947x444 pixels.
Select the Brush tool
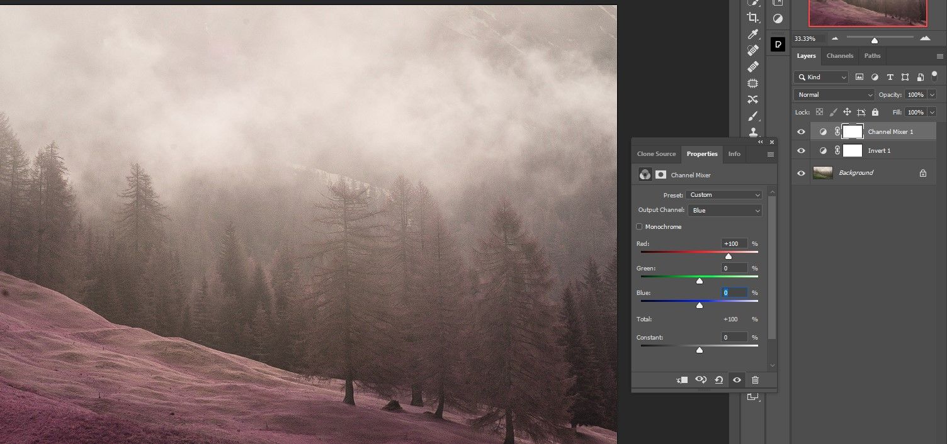pos(752,116)
